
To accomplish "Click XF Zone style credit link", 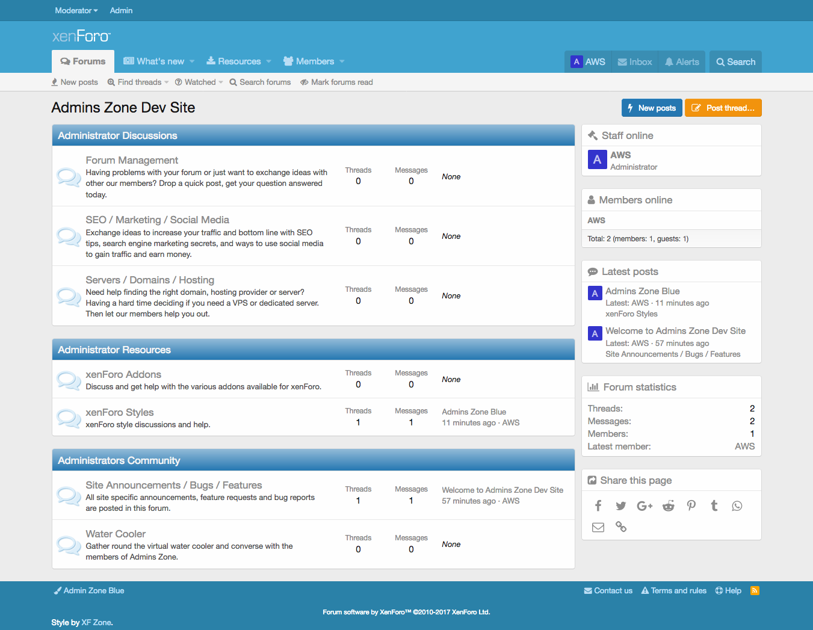I will tap(96, 623).
